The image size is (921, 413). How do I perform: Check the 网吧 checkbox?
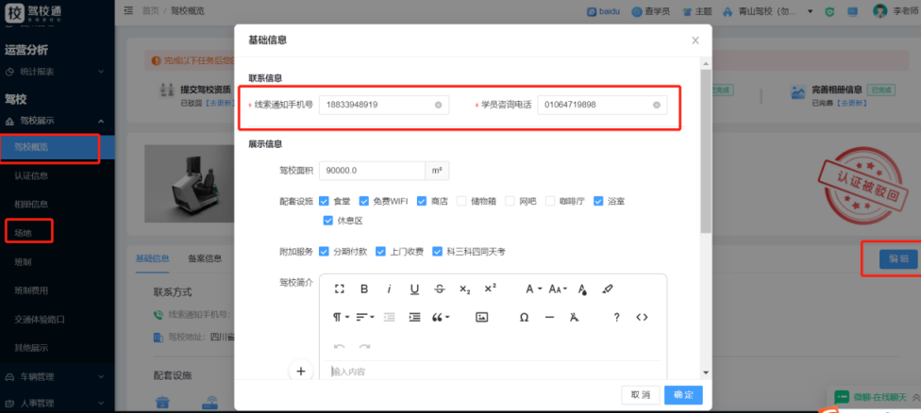coord(510,201)
